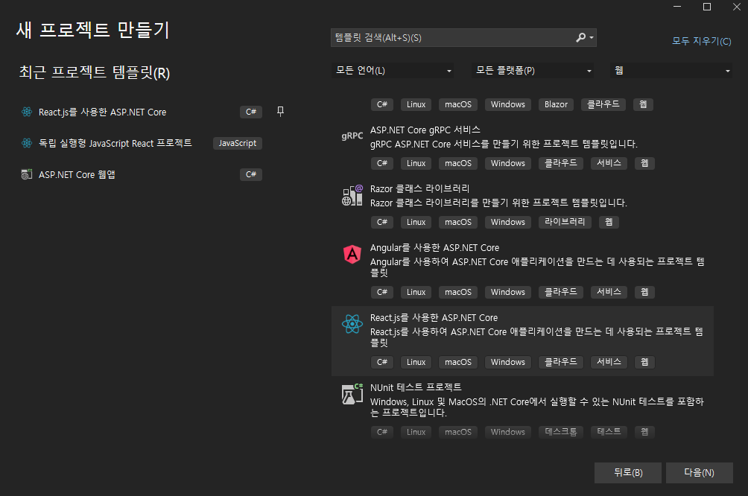Viewport: 748px width, 496px height.
Task: Click the Linux tag under Razor class library
Action: click(x=416, y=222)
